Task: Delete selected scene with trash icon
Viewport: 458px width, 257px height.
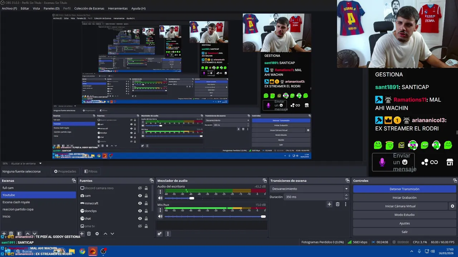Action: click(x=11, y=234)
